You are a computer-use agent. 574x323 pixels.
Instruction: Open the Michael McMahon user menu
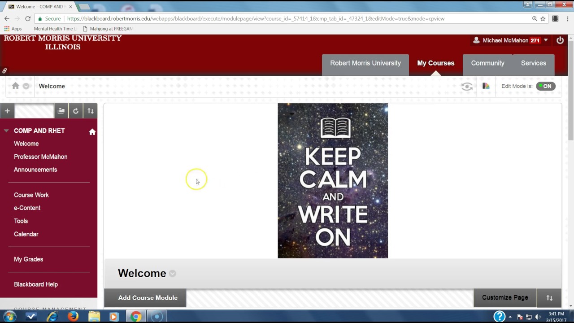[x=510, y=40]
